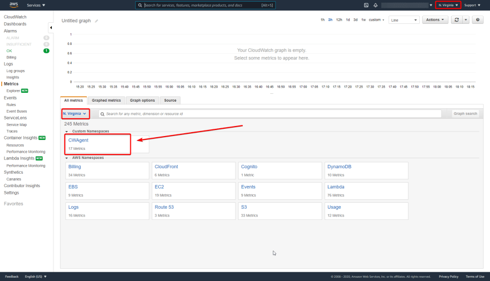Switch to the All metrics tab

pyautogui.click(x=73, y=101)
